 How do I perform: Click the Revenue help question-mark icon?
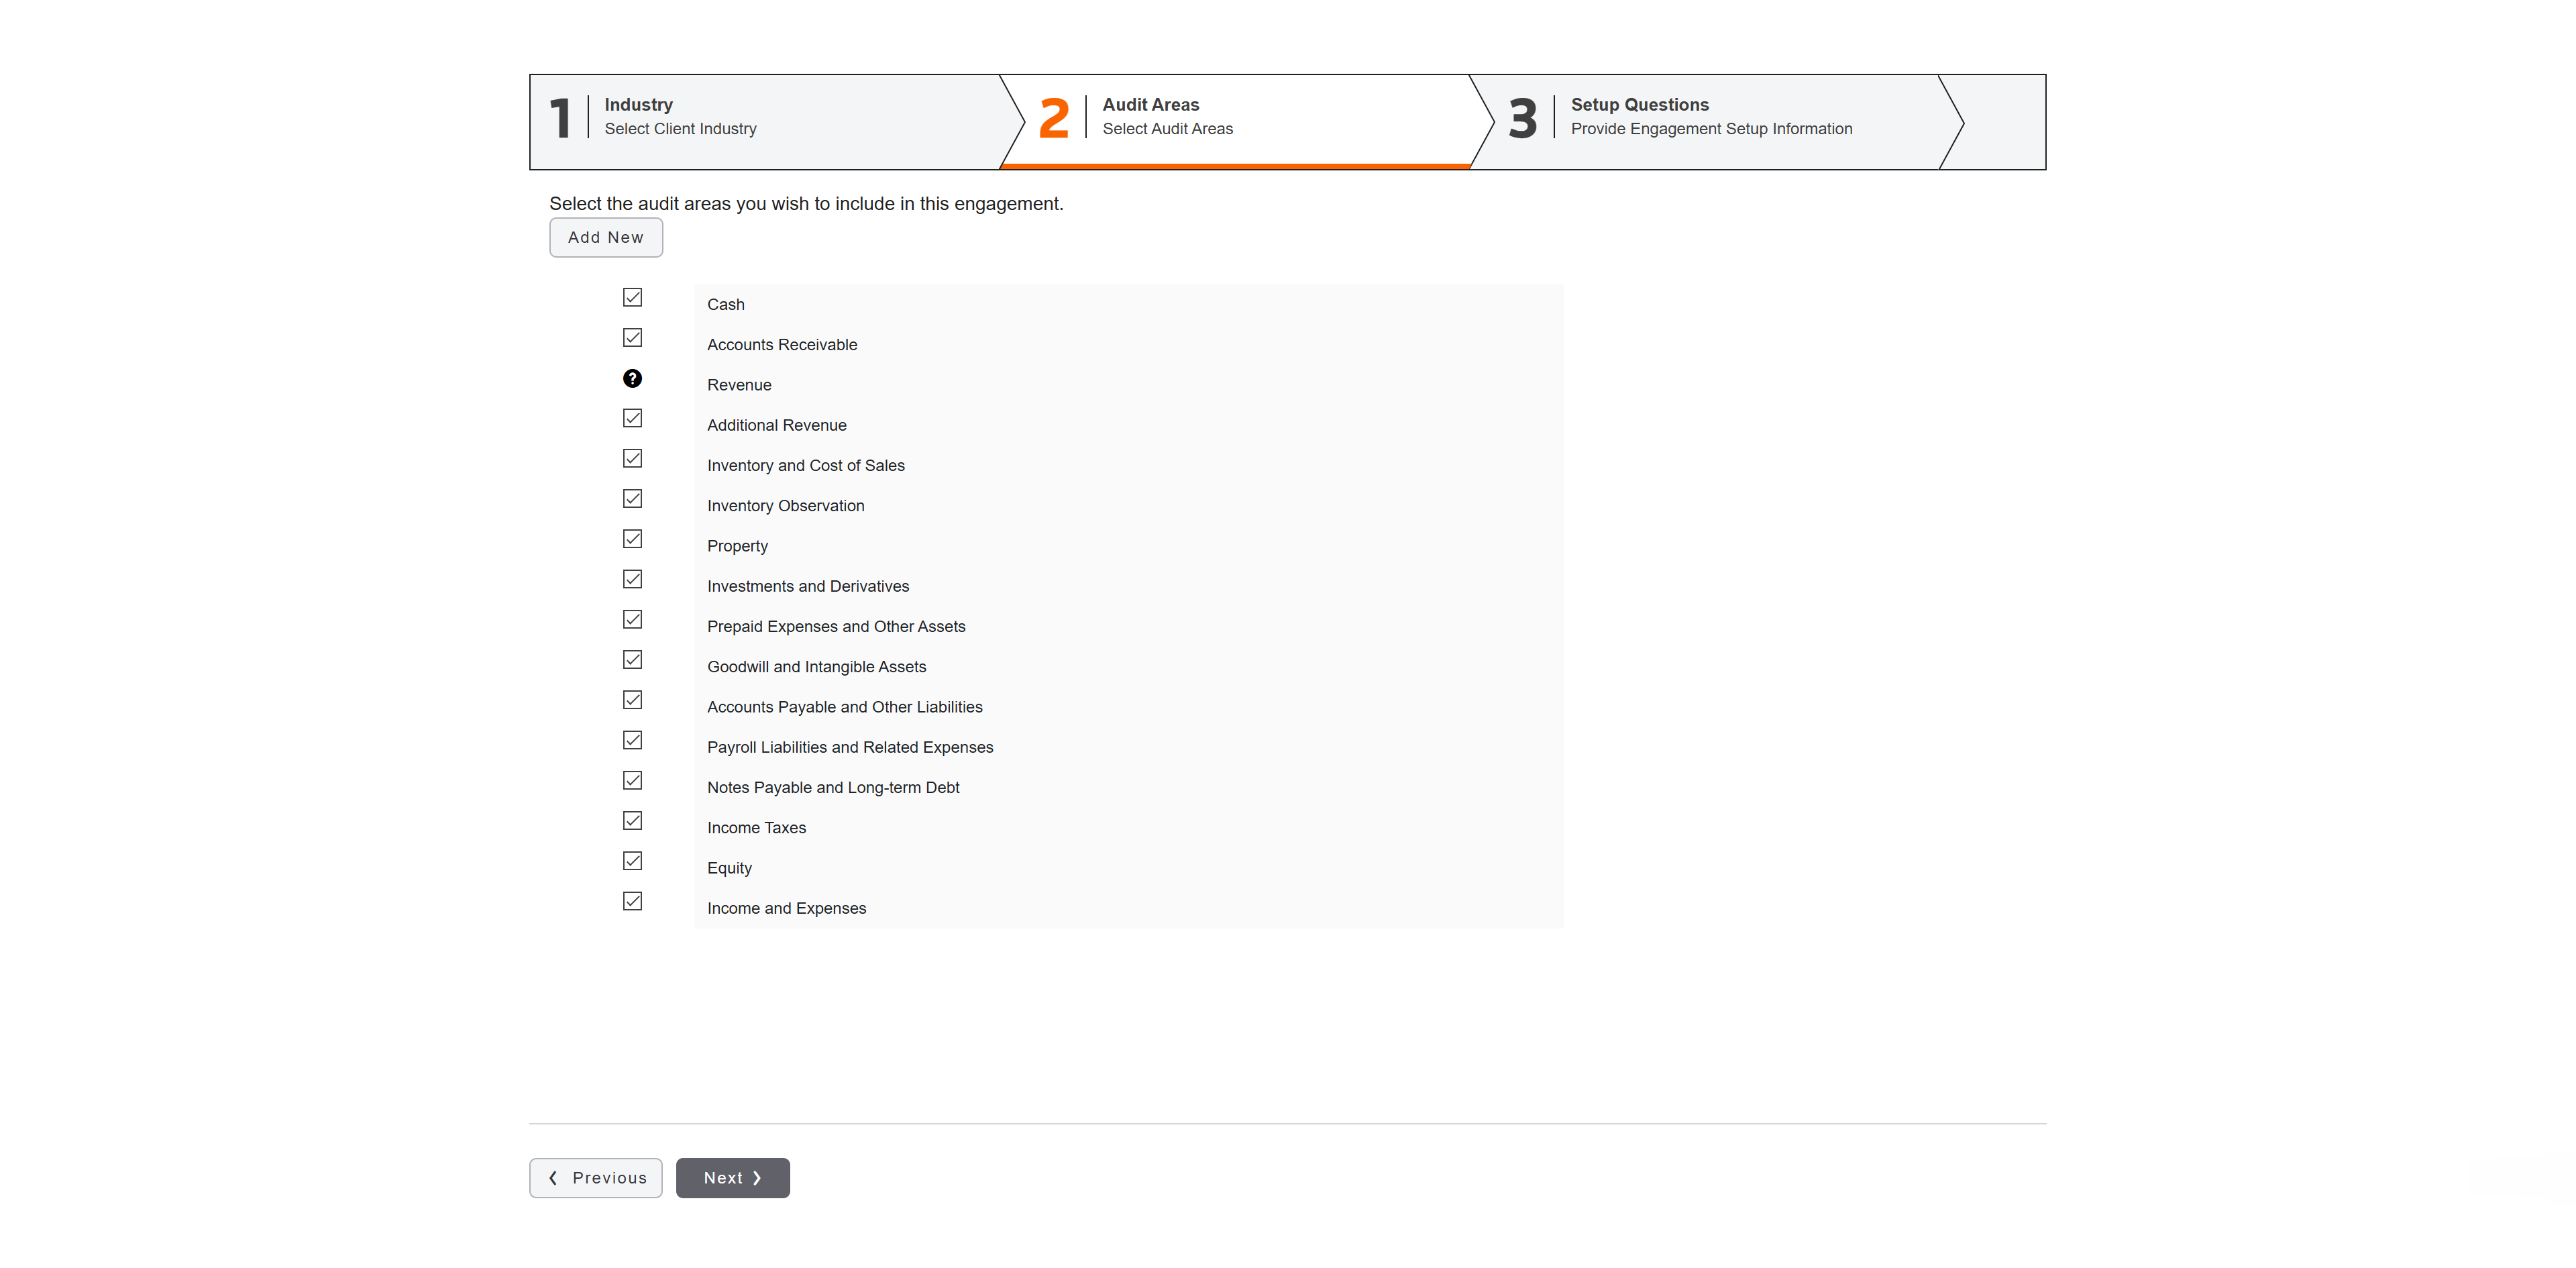tap(632, 378)
